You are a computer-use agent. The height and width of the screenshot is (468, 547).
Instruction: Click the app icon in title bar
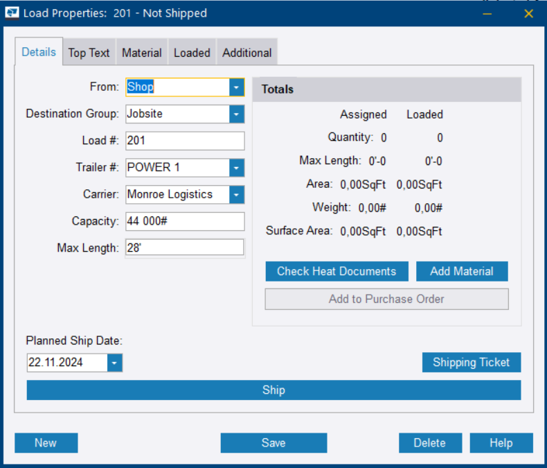pyautogui.click(x=12, y=13)
